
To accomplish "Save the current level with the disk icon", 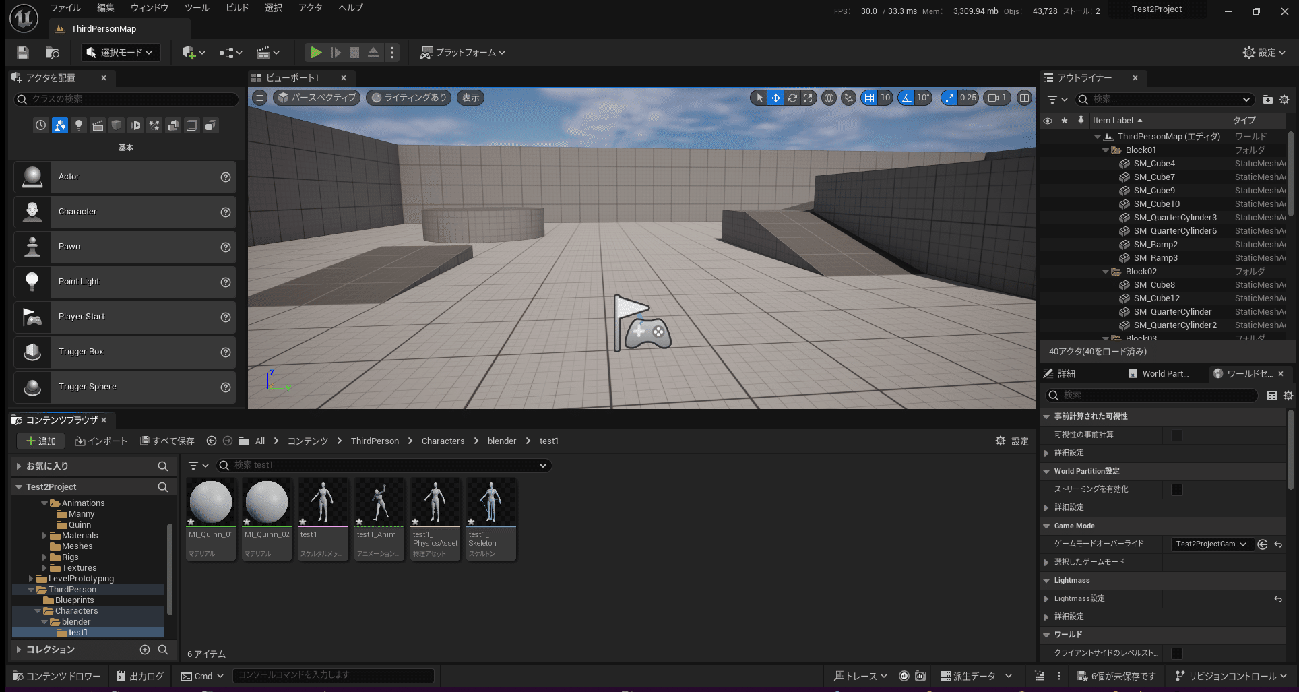I will (23, 53).
